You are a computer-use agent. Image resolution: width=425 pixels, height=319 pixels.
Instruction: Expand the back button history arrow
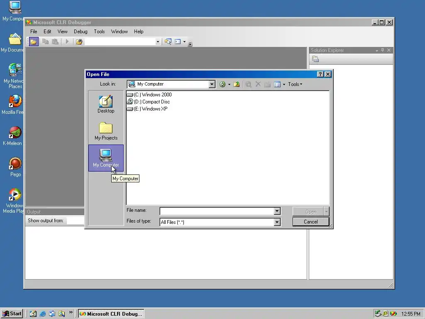(x=229, y=84)
